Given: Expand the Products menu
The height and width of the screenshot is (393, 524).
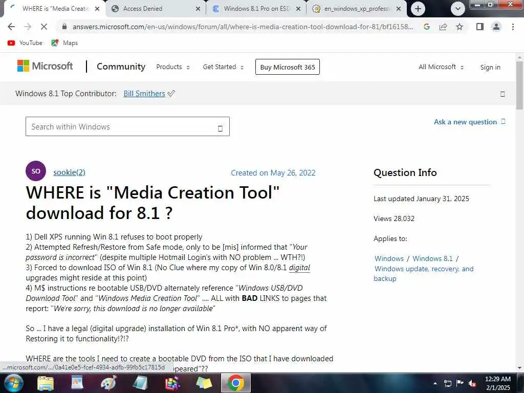Looking at the screenshot, I should point(173,67).
